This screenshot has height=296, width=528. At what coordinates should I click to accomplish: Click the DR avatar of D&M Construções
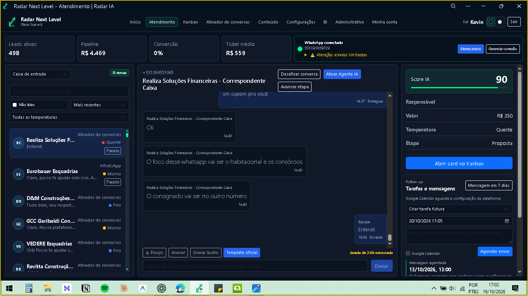[x=19, y=201]
